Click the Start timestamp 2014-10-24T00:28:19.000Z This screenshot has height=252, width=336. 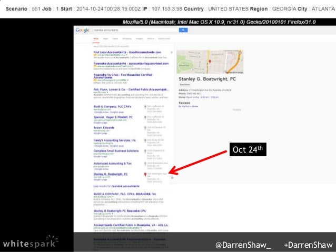pyautogui.click(x=108, y=9)
